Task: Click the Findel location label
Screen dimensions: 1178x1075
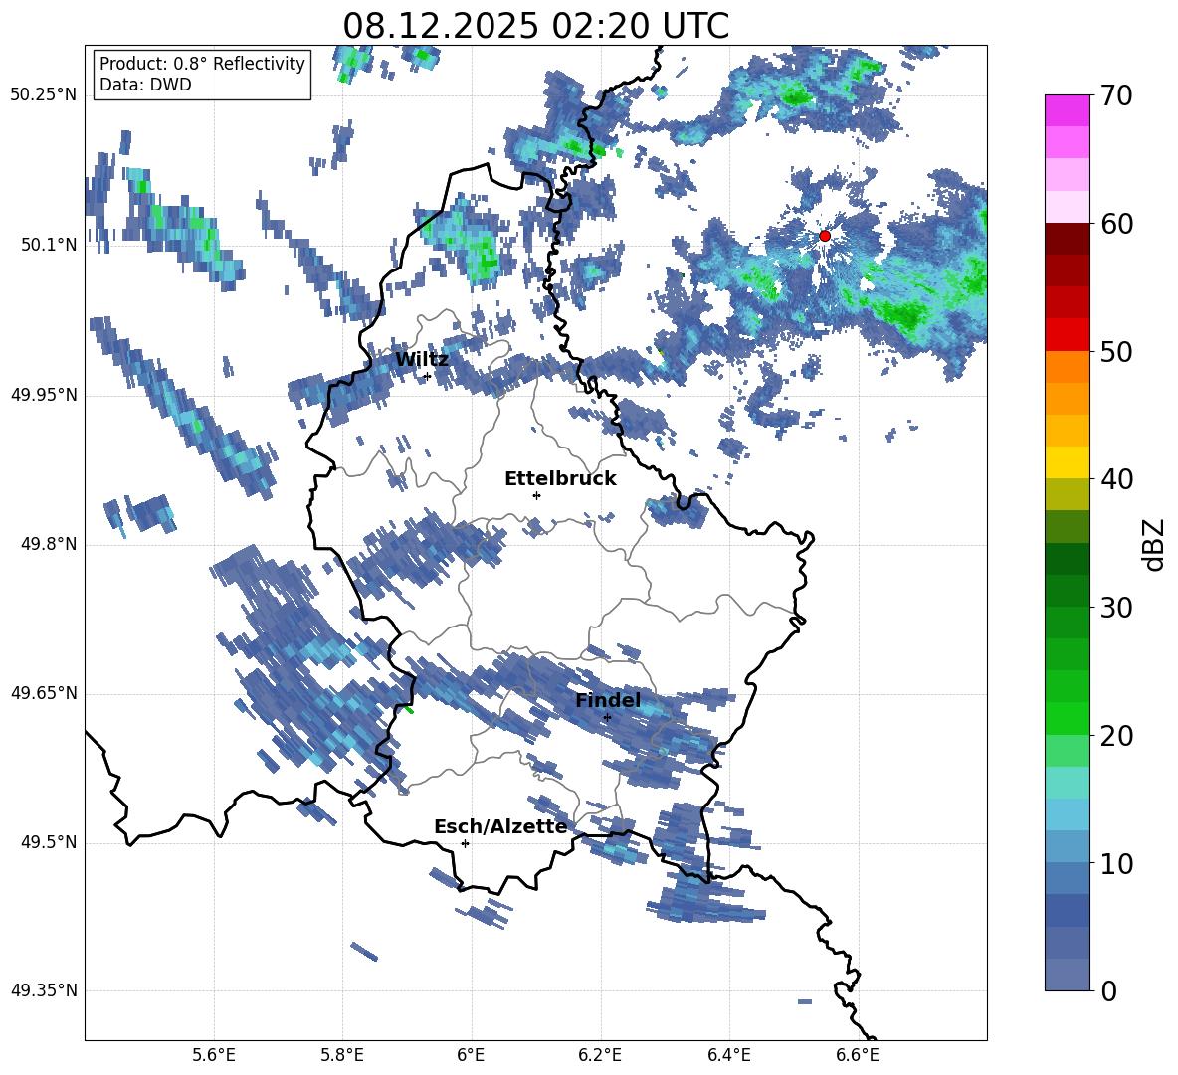Action: [x=608, y=700]
